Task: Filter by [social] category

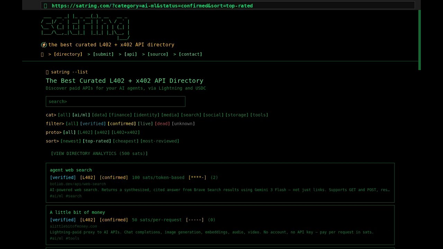Action: (x=214, y=115)
